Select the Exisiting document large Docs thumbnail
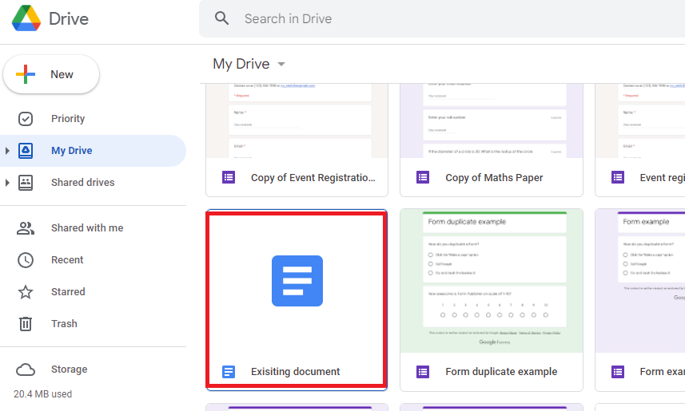 (297, 281)
